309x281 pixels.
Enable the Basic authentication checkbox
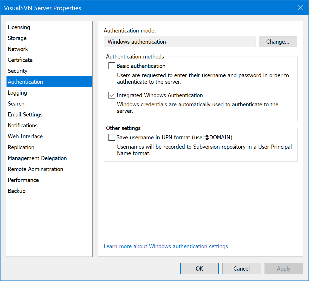click(x=112, y=66)
